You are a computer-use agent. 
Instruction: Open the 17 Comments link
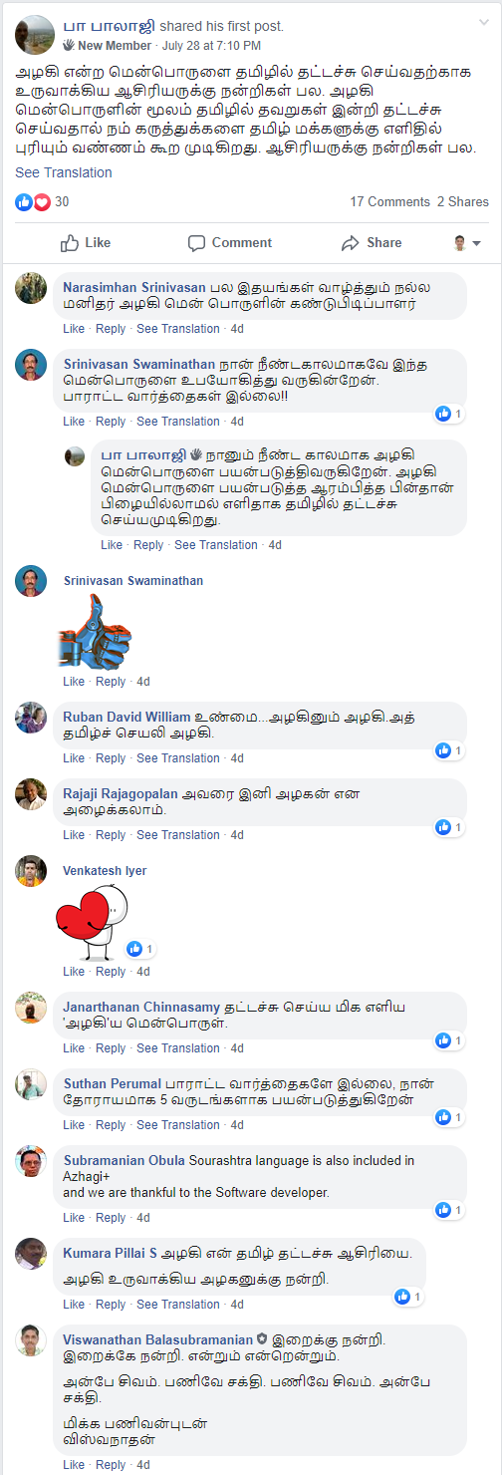click(x=389, y=201)
